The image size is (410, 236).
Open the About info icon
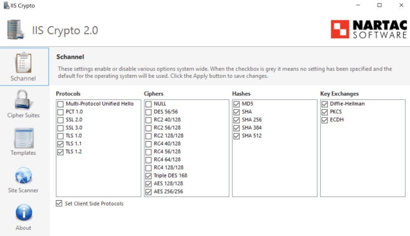[x=24, y=213]
